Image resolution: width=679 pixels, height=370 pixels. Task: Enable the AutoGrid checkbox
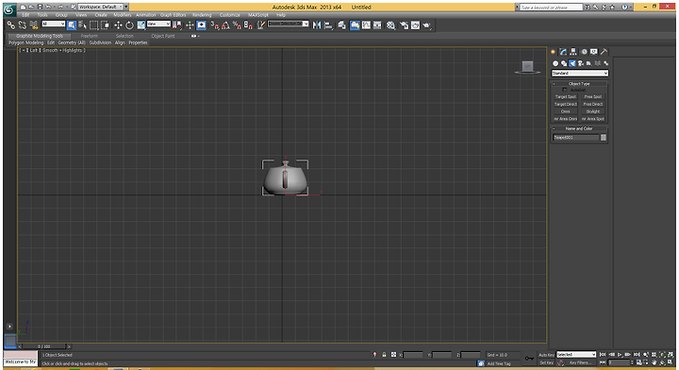pyautogui.click(x=564, y=90)
